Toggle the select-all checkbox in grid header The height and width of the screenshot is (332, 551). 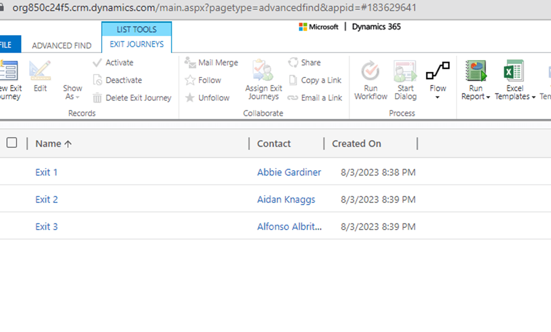(12, 143)
